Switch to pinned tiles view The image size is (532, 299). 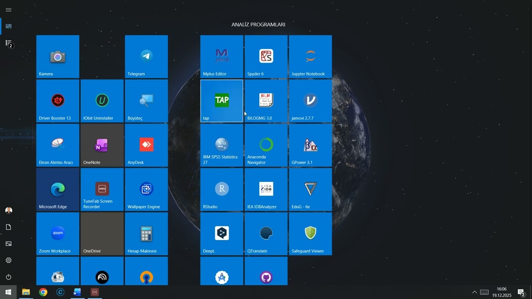(8, 26)
